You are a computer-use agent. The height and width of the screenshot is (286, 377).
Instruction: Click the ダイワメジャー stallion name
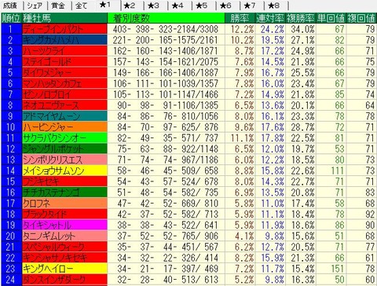click(x=64, y=72)
